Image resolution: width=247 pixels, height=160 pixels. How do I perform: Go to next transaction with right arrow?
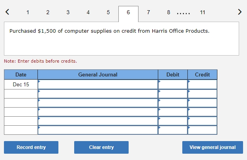coord(240,12)
